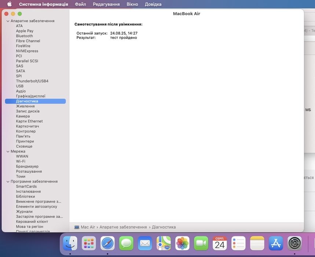Image resolution: width=315 pixels, height=257 pixels.
Task: Open Reminders from the Dock
Action: pyautogui.click(x=238, y=243)
